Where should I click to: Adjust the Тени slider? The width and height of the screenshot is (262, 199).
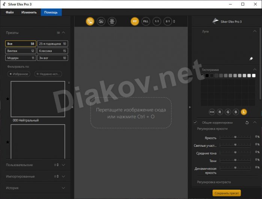tap(235, 160)
